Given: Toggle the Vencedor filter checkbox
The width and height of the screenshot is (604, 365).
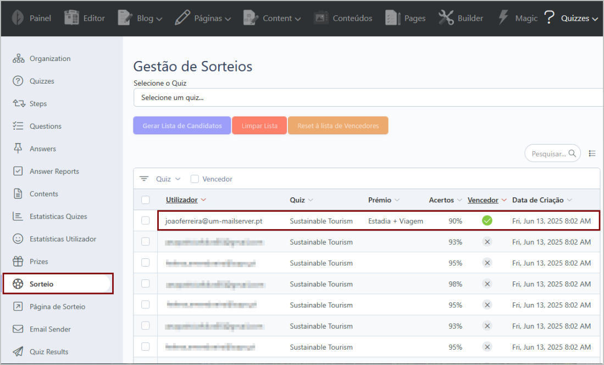Looking at the screenshot, I should click(195, 179).
